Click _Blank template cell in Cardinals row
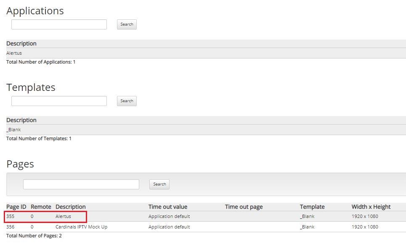Viewport: 406px width, 247px height. (x=307, y=227)
